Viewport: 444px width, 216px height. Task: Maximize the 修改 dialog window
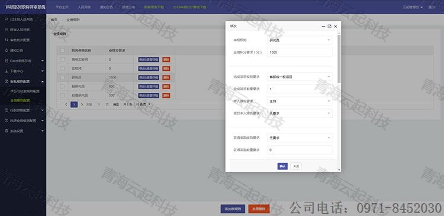tap(329, 26)
